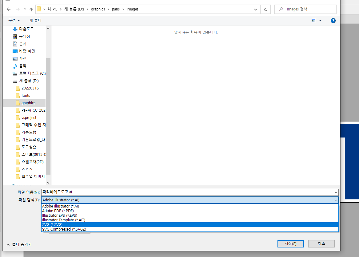
Task: Click images in the address breadcrumb
Action: click(133, 9)
